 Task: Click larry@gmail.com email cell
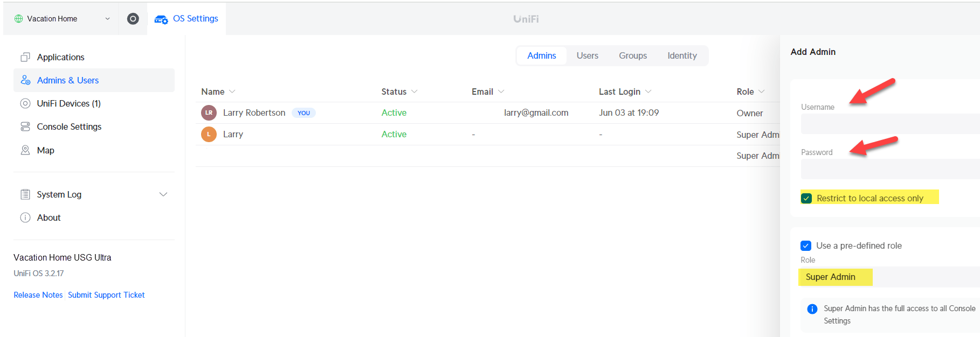536,113
